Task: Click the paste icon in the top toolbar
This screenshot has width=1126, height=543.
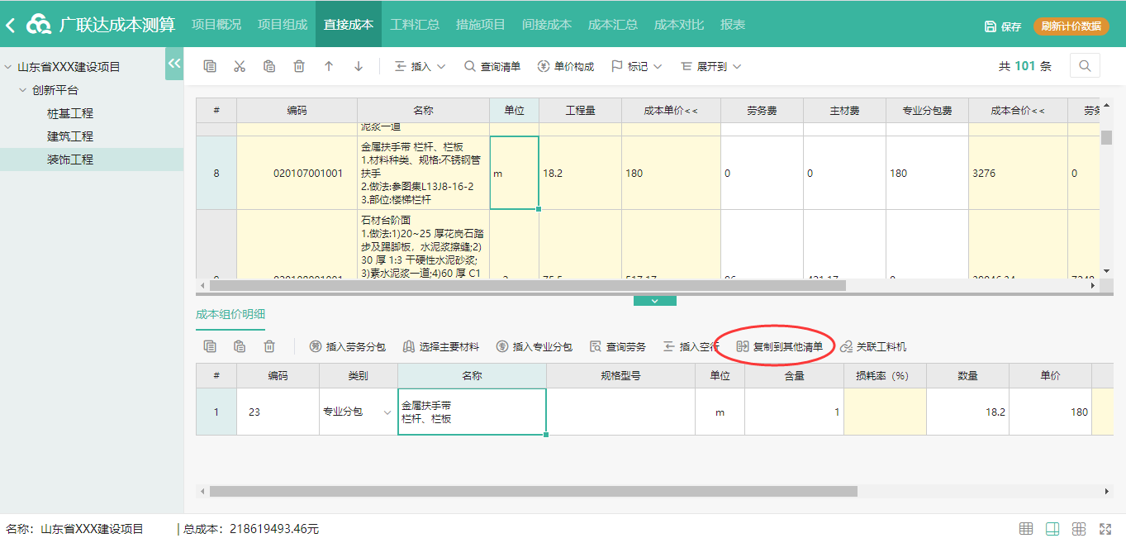Action: pos(269,66)
